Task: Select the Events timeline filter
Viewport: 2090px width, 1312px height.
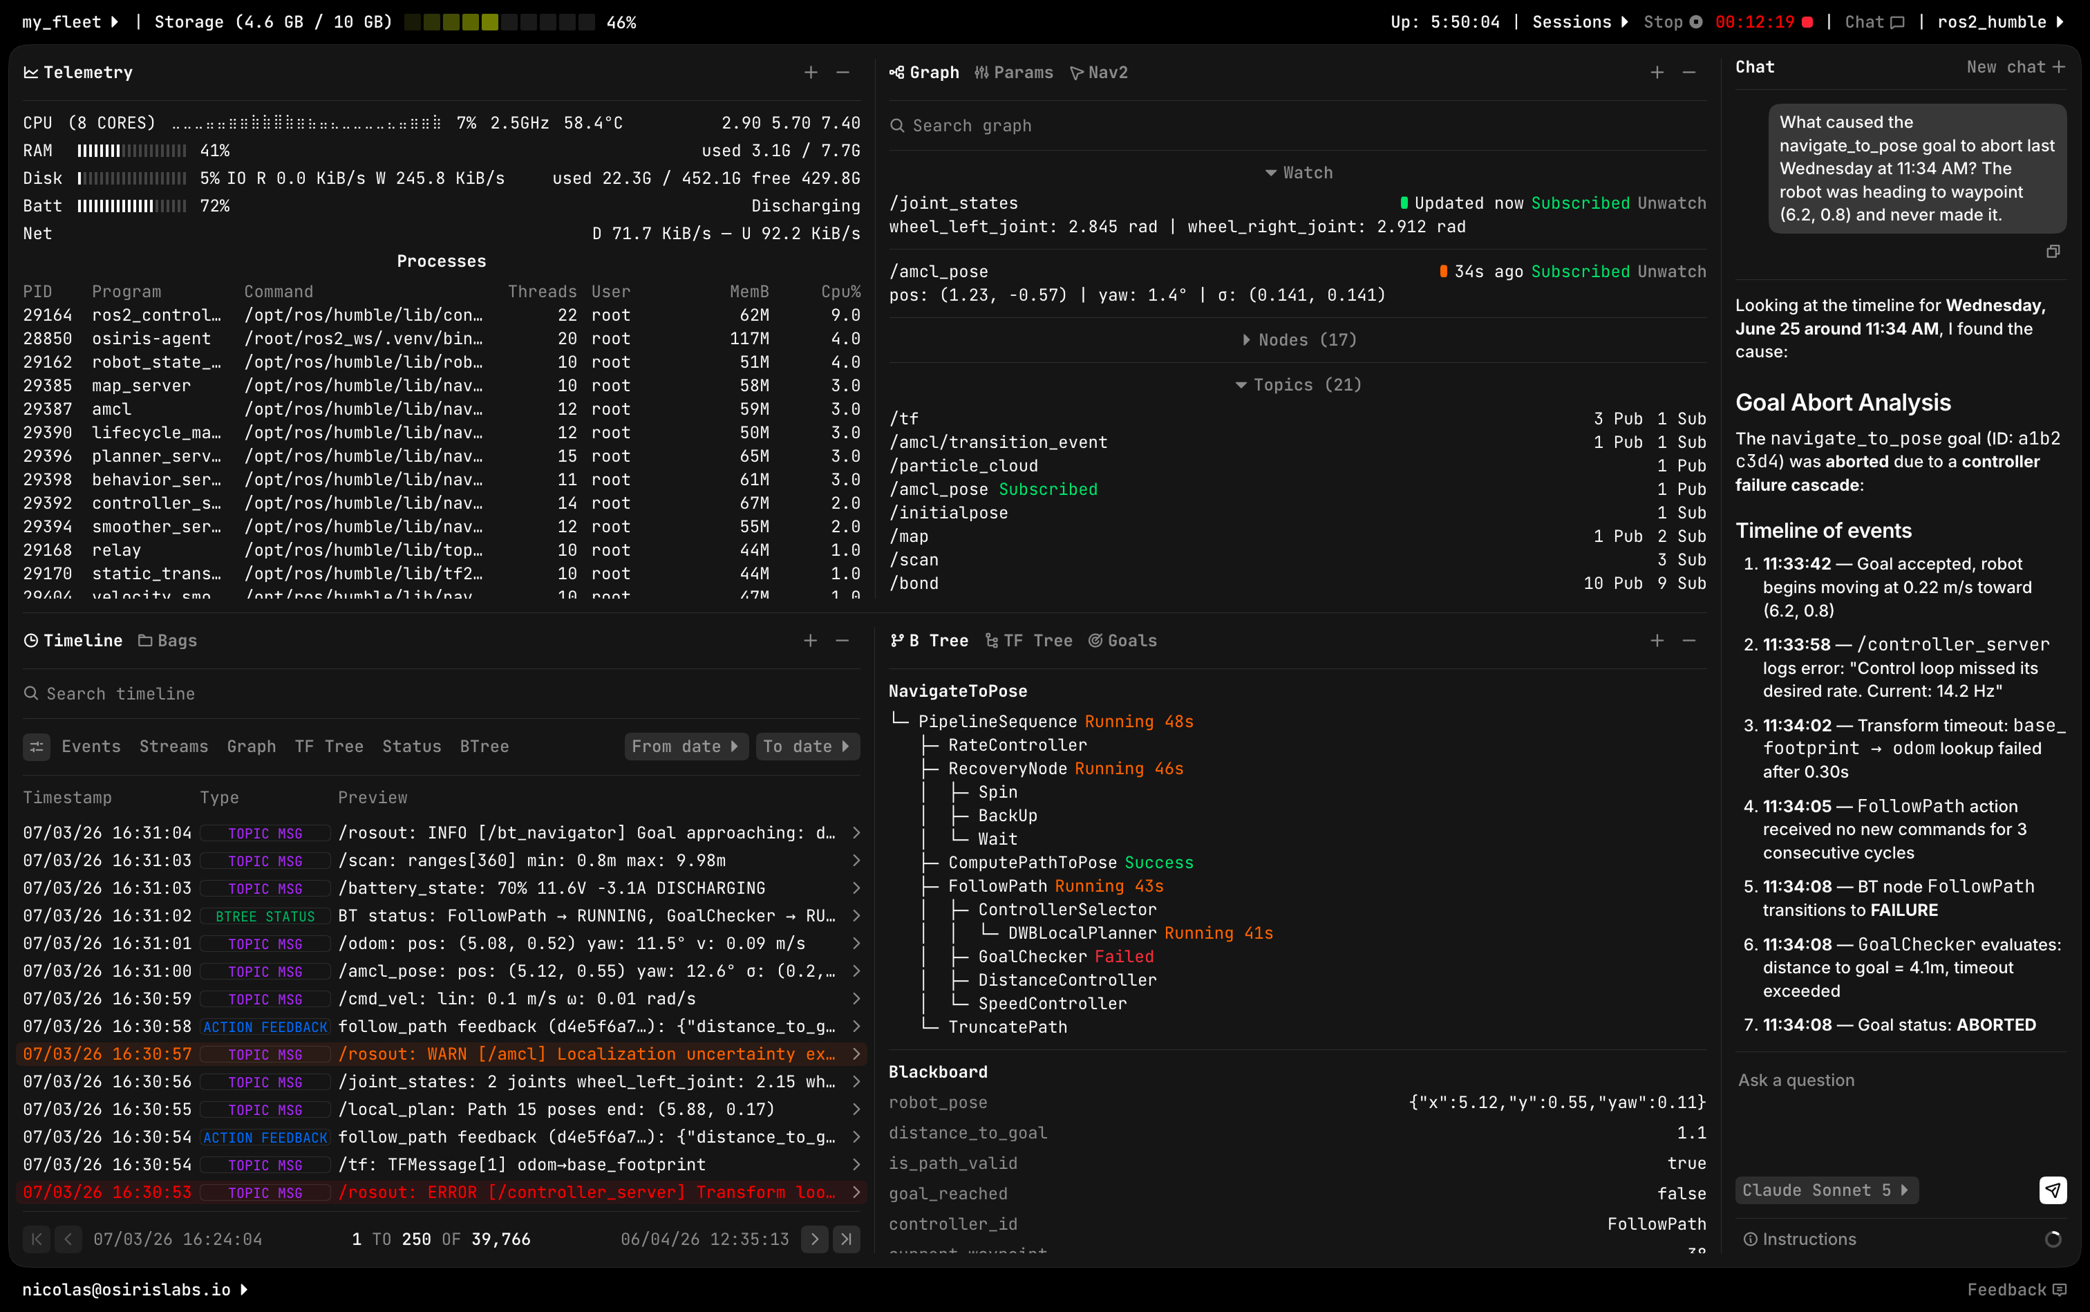Action: point(91,747)
